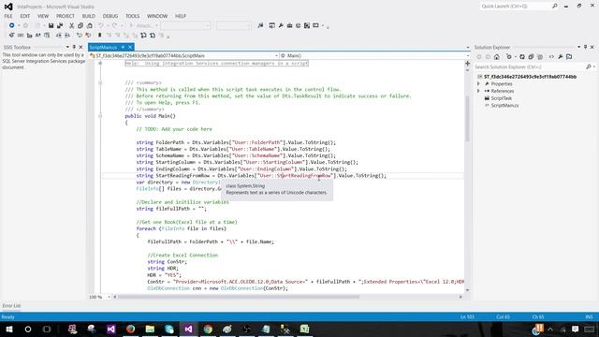Open the DEBUG menu

[110, 16]
